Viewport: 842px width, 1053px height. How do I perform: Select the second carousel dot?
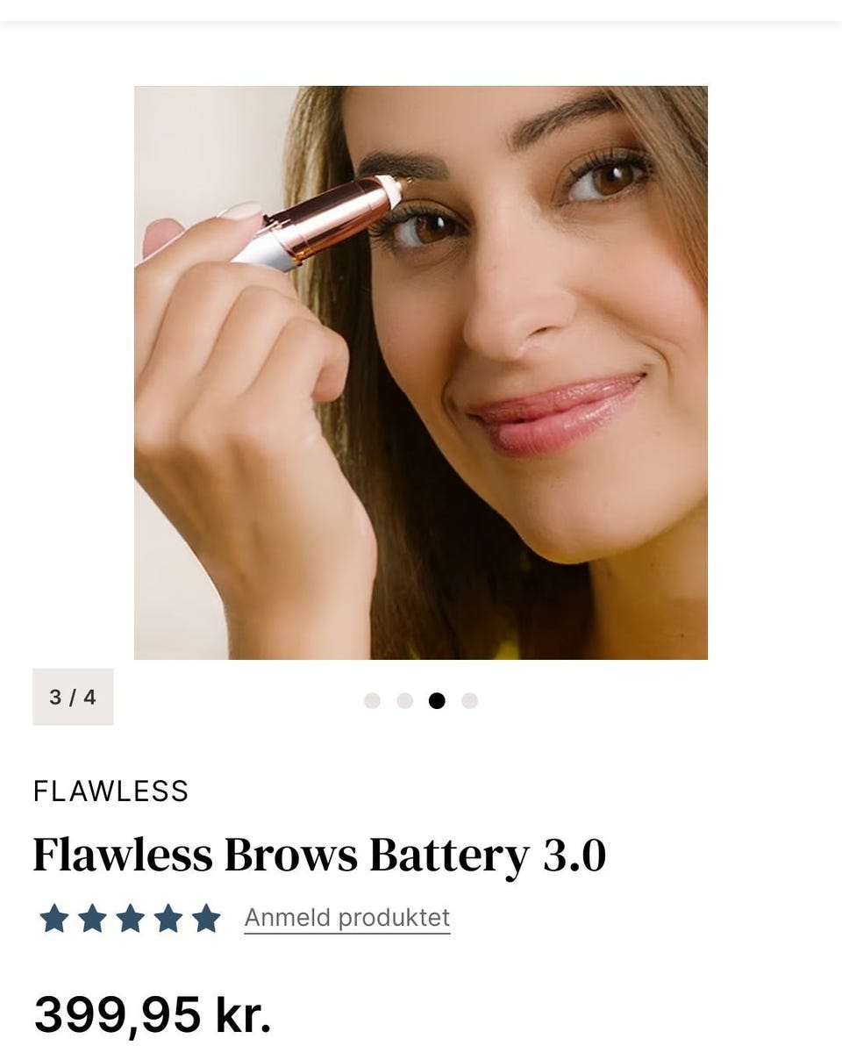[x=404, y=700]
